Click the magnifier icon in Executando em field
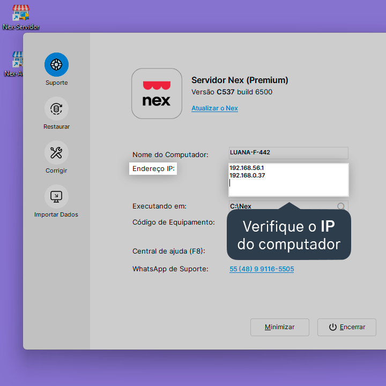The image size is (386, 386). pos(341,206)
